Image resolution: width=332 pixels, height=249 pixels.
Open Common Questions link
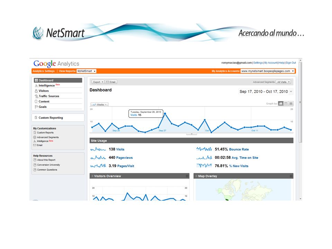[47, 169]
